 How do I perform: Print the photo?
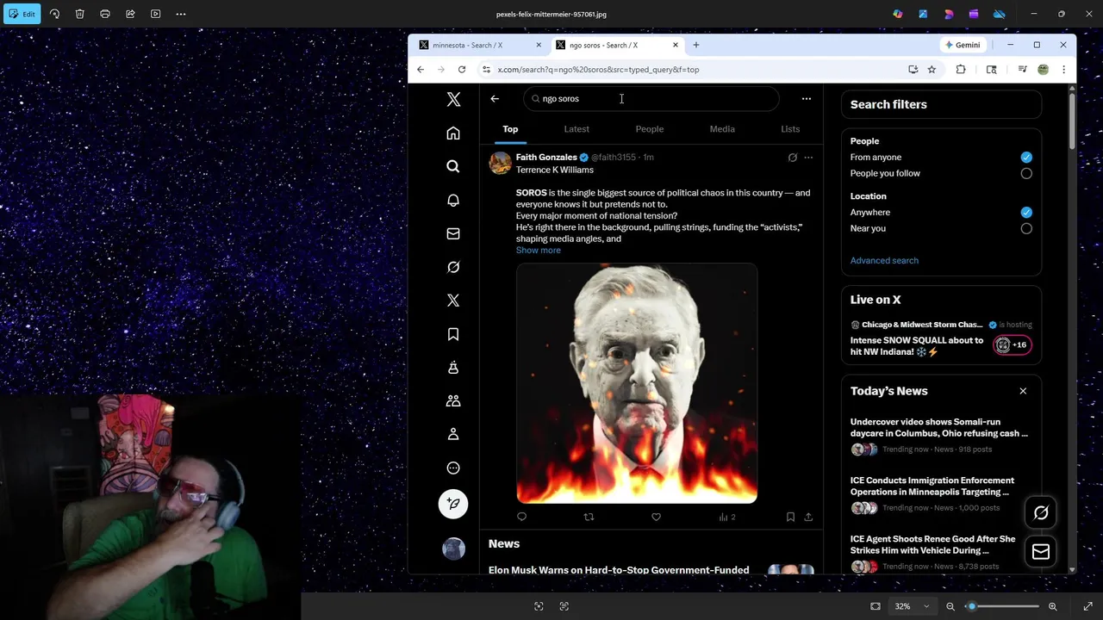pyautogui.click(x=105, y=14)
